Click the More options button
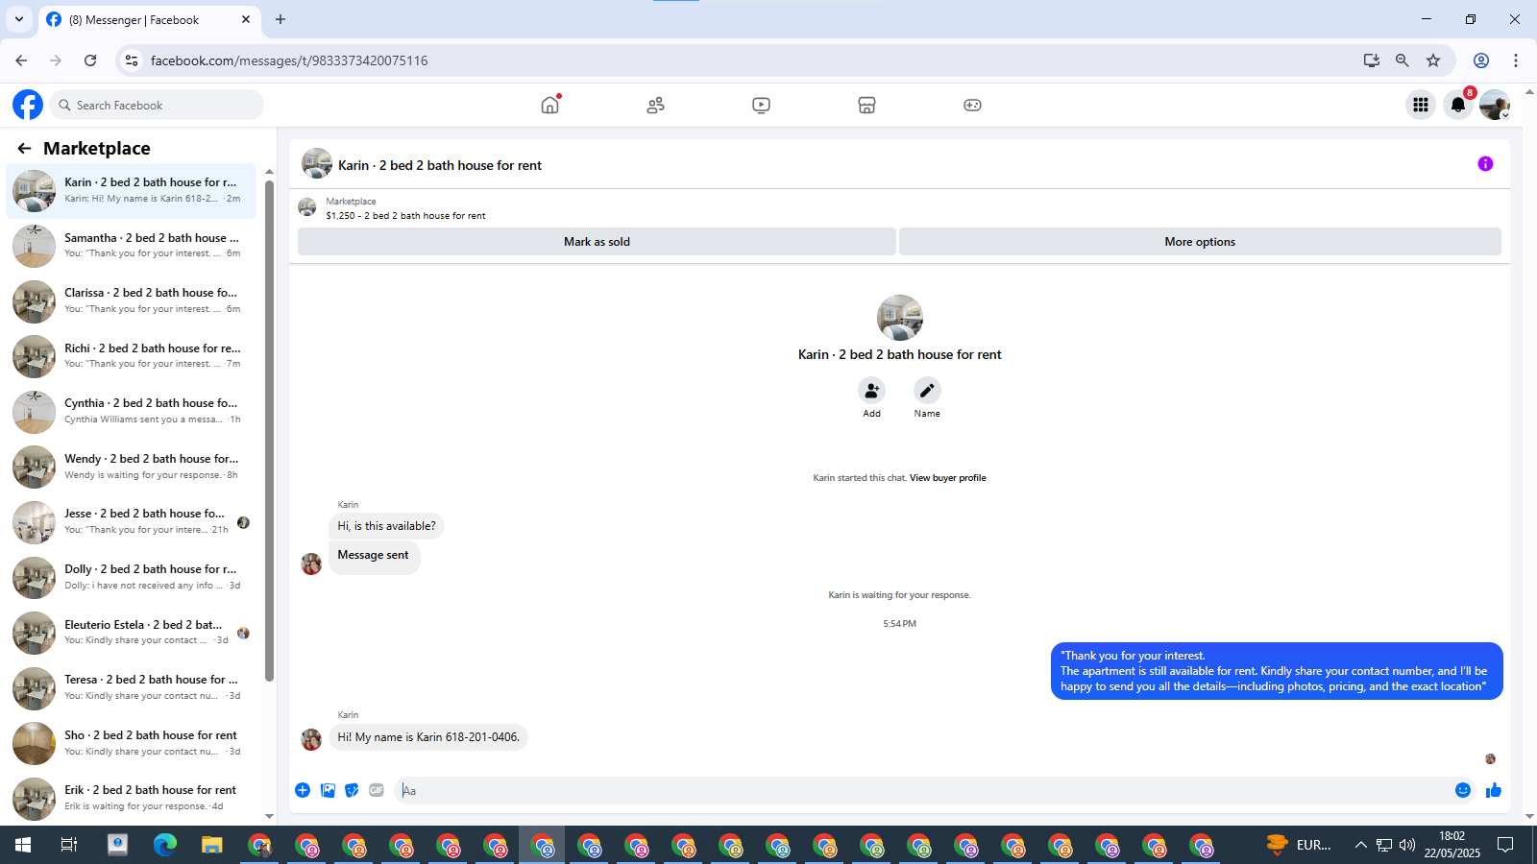 click(x=1200, y=242)
